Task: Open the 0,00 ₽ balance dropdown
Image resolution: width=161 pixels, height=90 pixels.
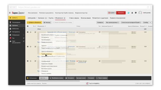Action: coord(112,13)
